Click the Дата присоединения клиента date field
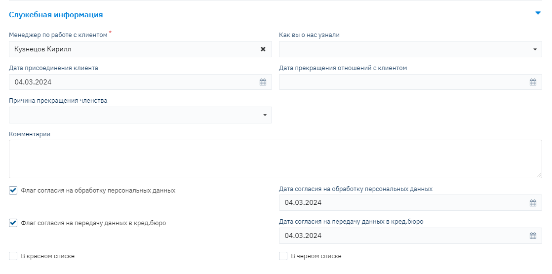Viewport: 552px width, 274px height. [133, 82]
